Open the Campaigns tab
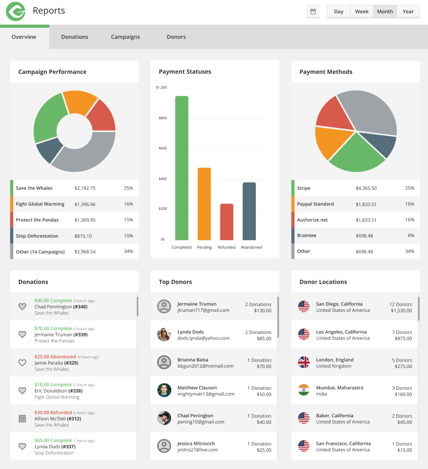 [x=125, y=36]
